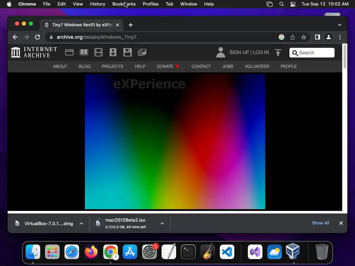Image resolution: width=355 pixels, height=266 pixels.
Task: Expand macOS12Beta2.iso download options
Action: click(x=162, y=223)
